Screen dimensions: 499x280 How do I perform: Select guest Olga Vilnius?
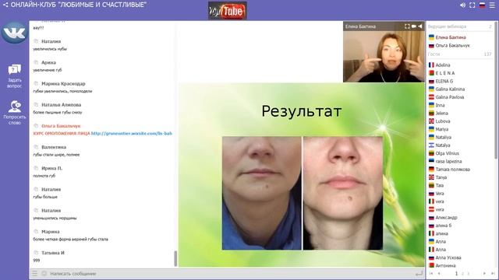447,153
